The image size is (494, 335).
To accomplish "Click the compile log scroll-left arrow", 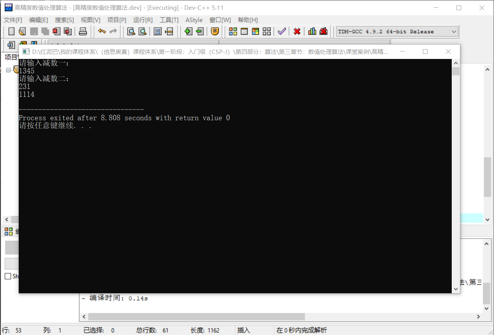I will 84,317.
